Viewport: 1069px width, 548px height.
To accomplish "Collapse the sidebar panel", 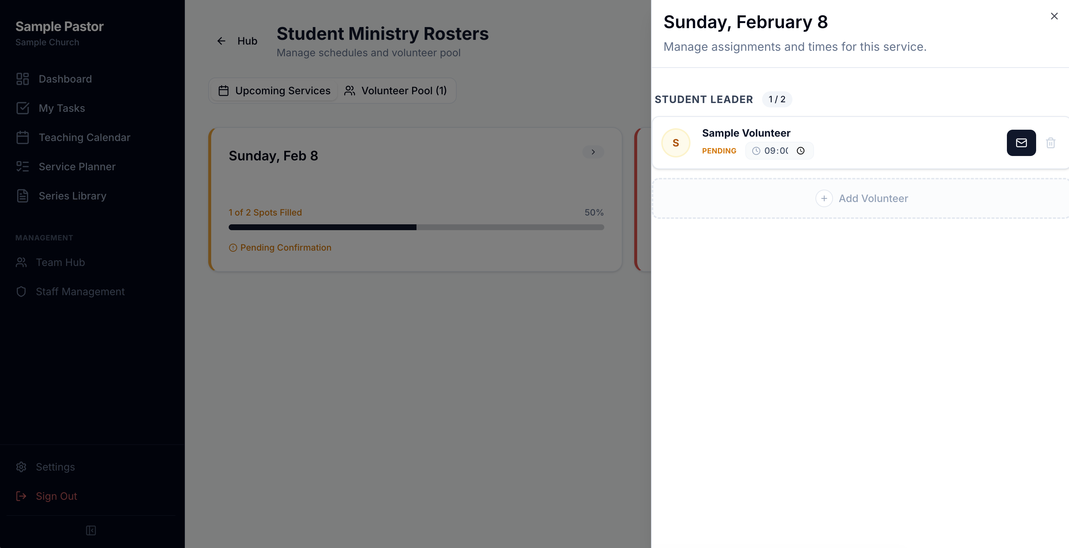I will click(x=91, y=530).
